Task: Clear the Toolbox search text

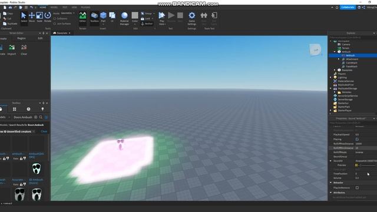Action: [36, 117]
